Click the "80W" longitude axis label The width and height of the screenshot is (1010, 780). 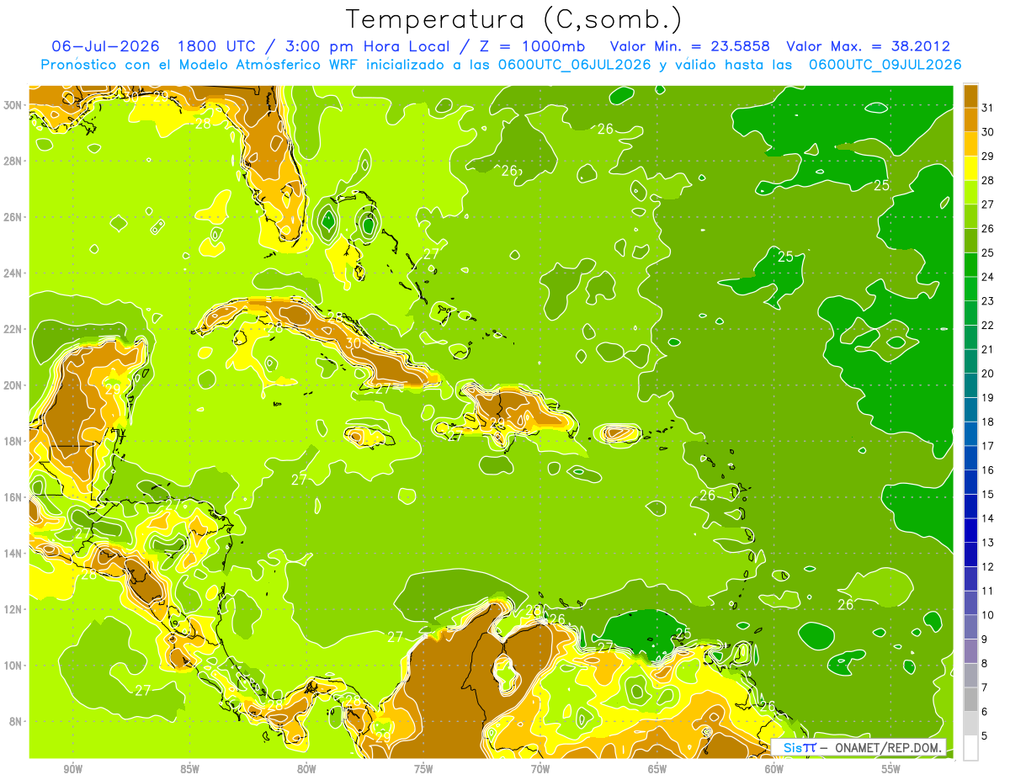306,768
